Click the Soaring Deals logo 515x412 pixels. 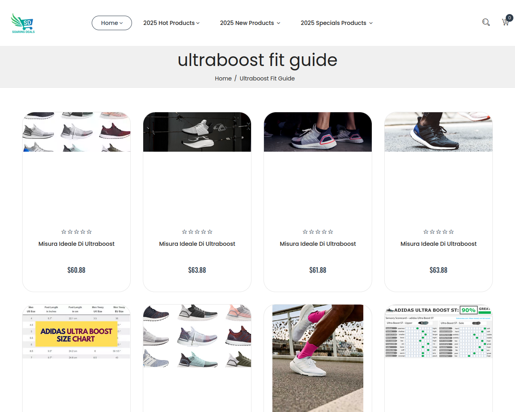23,23
